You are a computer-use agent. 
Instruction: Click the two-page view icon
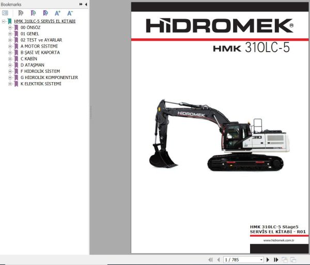293,260
